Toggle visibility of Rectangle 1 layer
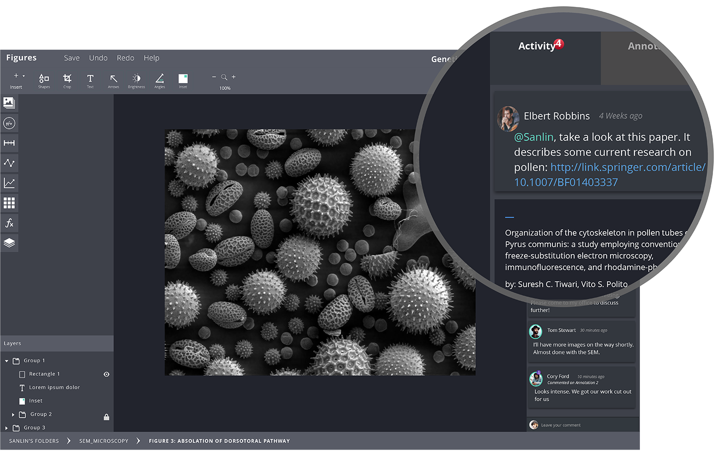Screen dimensions: 716x451 (106, 374)
